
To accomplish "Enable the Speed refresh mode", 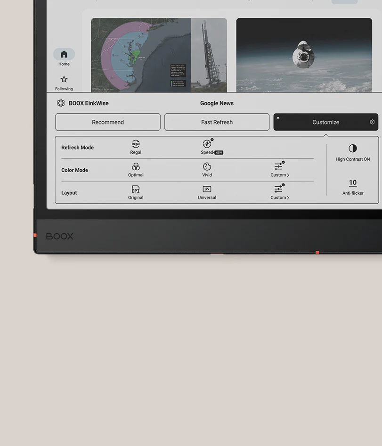I will 207,144.
